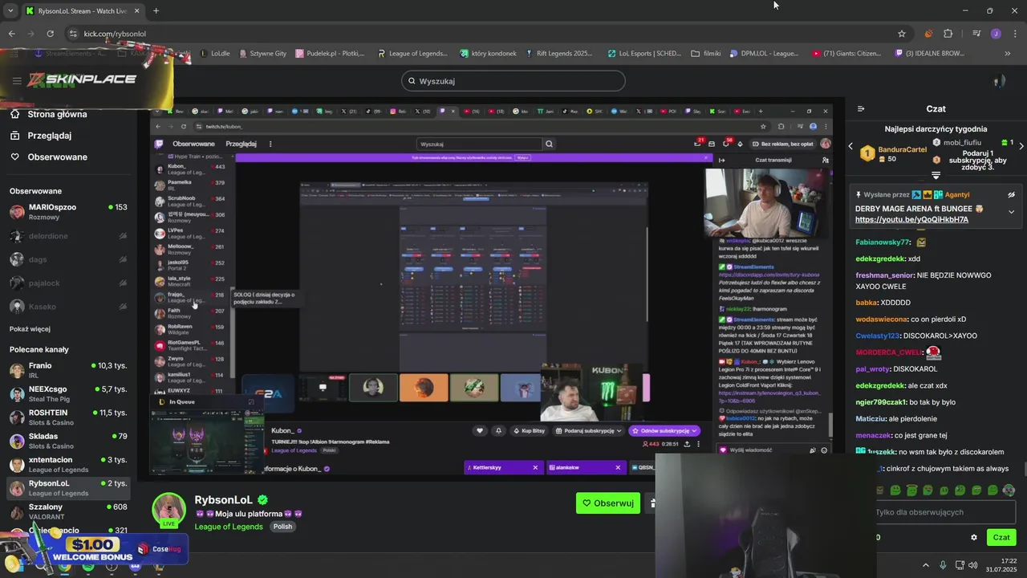
Task: Open the kick.com/rybsonlol address bar
Action: tap(481, 34)
